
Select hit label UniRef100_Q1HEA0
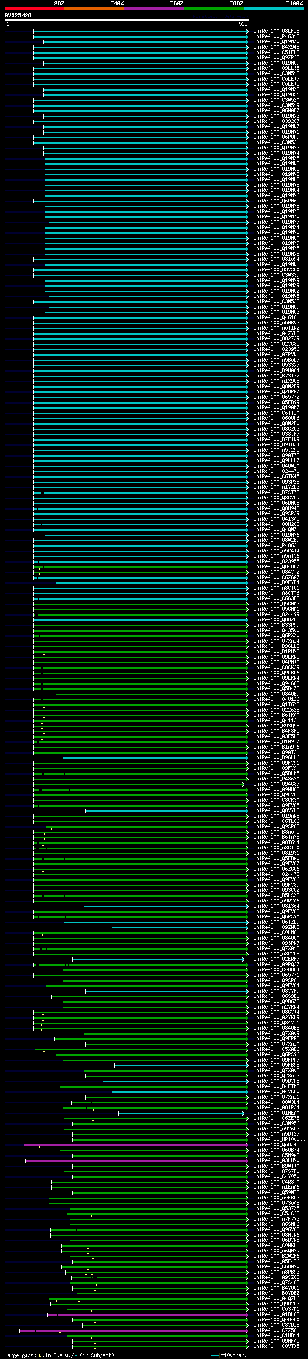point(276,1113)
